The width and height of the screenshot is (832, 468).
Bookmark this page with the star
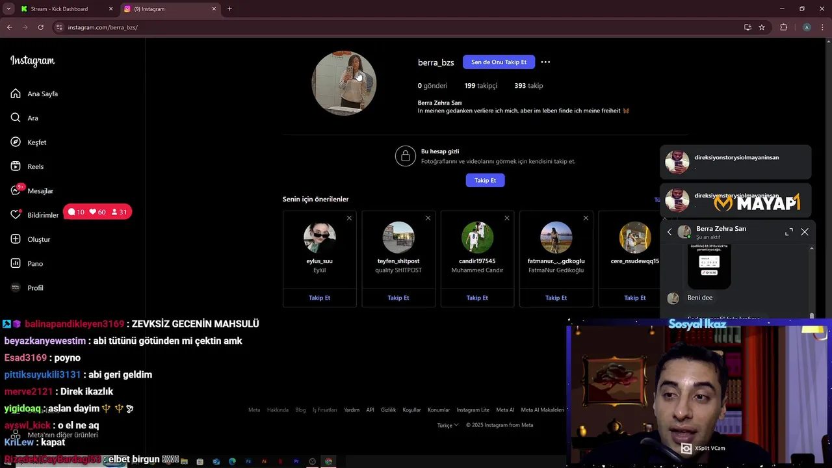pyautogui.click(x=762, y=27)
